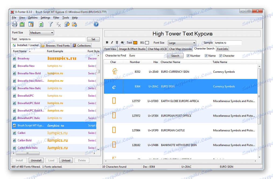Toggle italic with the I icon
Image resolution: width=273 pixels, height=179 pixels.
tap(112, 42)
